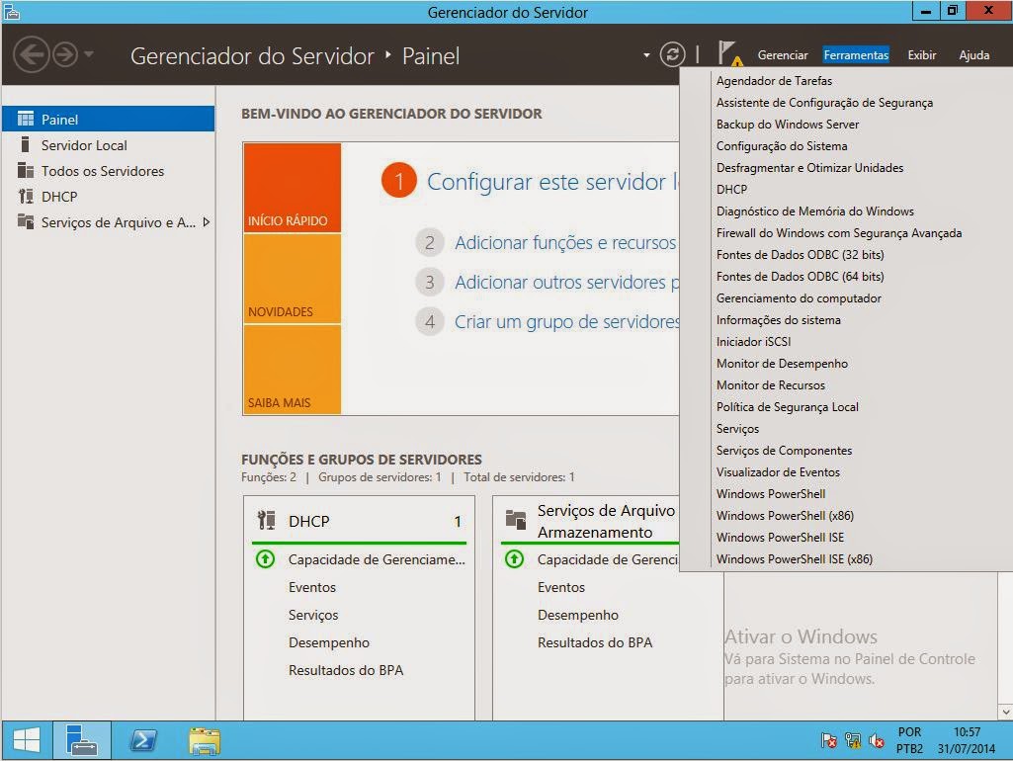
Task: Choose Windows PowerShell ISE menu item
Action: [x=780, y=538]
